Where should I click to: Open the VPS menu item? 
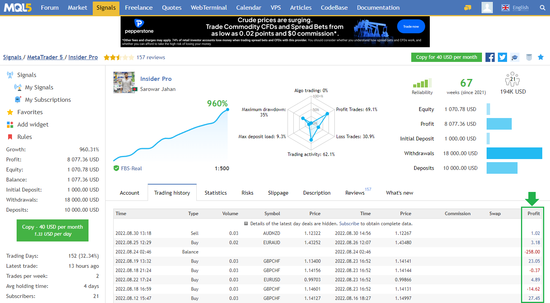(276, 8)
